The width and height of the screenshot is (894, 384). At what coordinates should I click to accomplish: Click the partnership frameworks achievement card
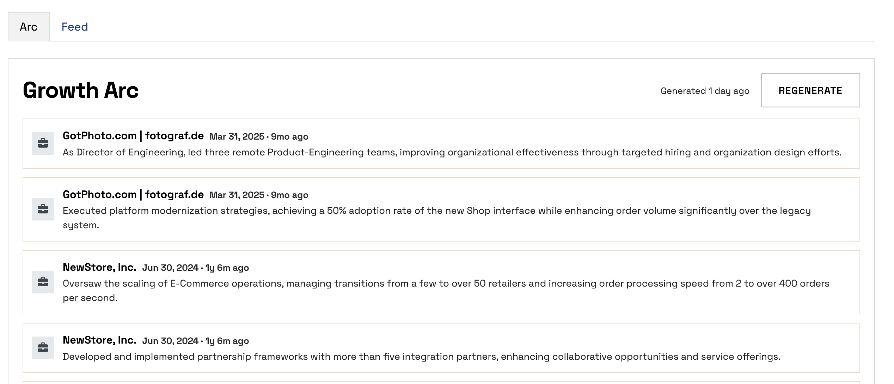[447, 346]
